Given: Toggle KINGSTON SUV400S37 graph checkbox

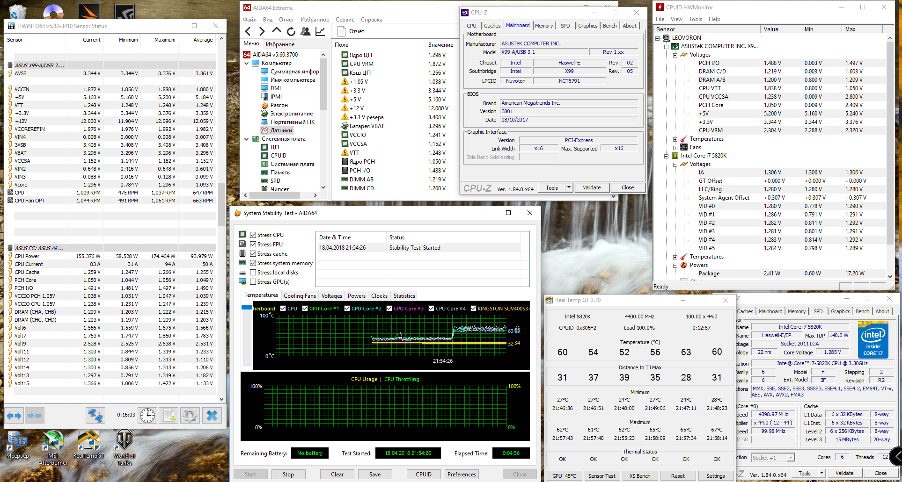Looking at the screenshot, I should 474,309.
